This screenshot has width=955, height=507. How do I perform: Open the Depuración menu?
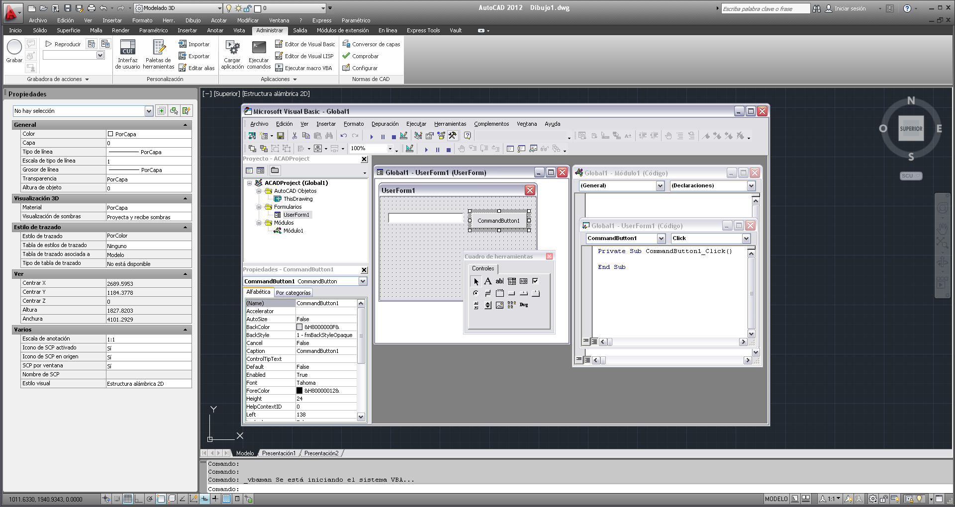pos(385,124)
